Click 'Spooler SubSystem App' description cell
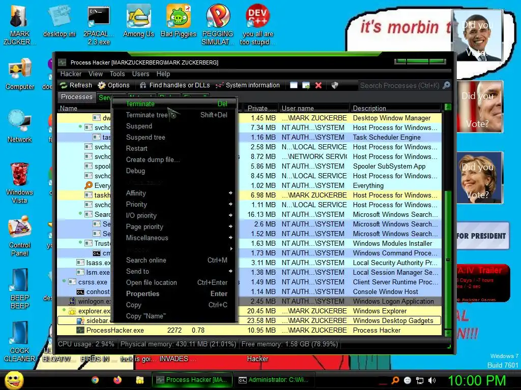This screenshot has width=521, height=390. 389,167
